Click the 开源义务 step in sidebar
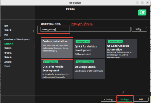 pyautogui.click(x=8, y=30)
